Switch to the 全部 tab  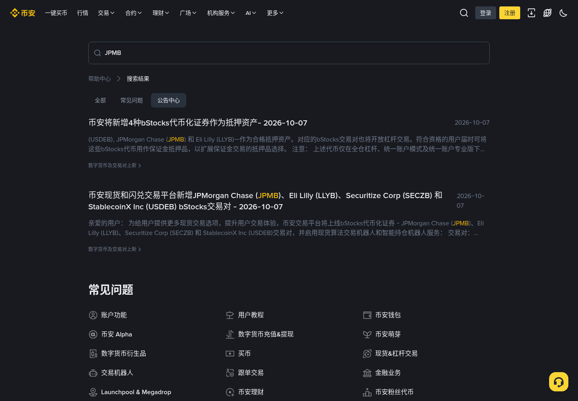click(100, 100)
